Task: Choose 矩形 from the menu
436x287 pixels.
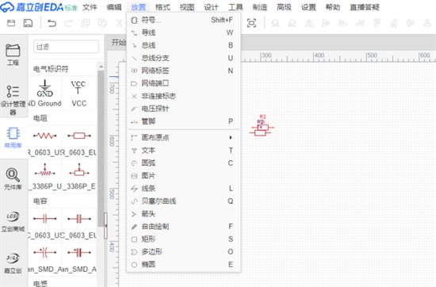Action: (x=184, y=239)
